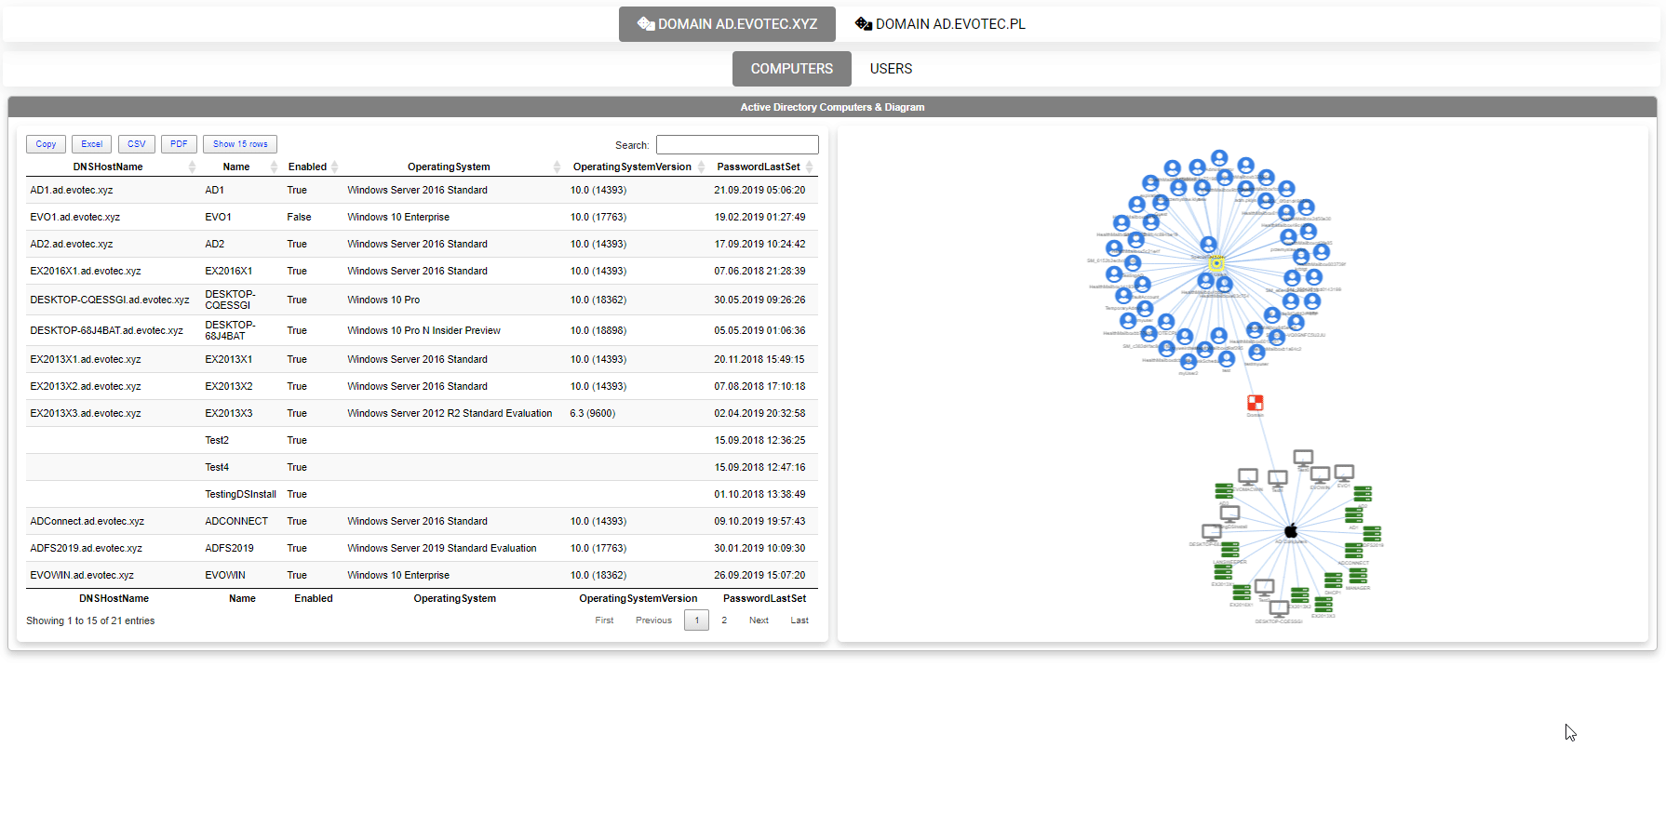This screenshot has width=1666, height=827.
Task: Select the DHCP1 server icon
Action: tap(1333, 580)
